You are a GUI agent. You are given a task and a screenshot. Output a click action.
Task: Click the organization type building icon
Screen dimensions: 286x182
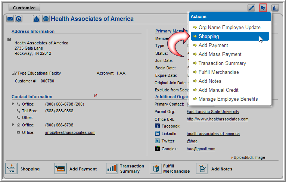pyautogui.click(x=15, y=73)
